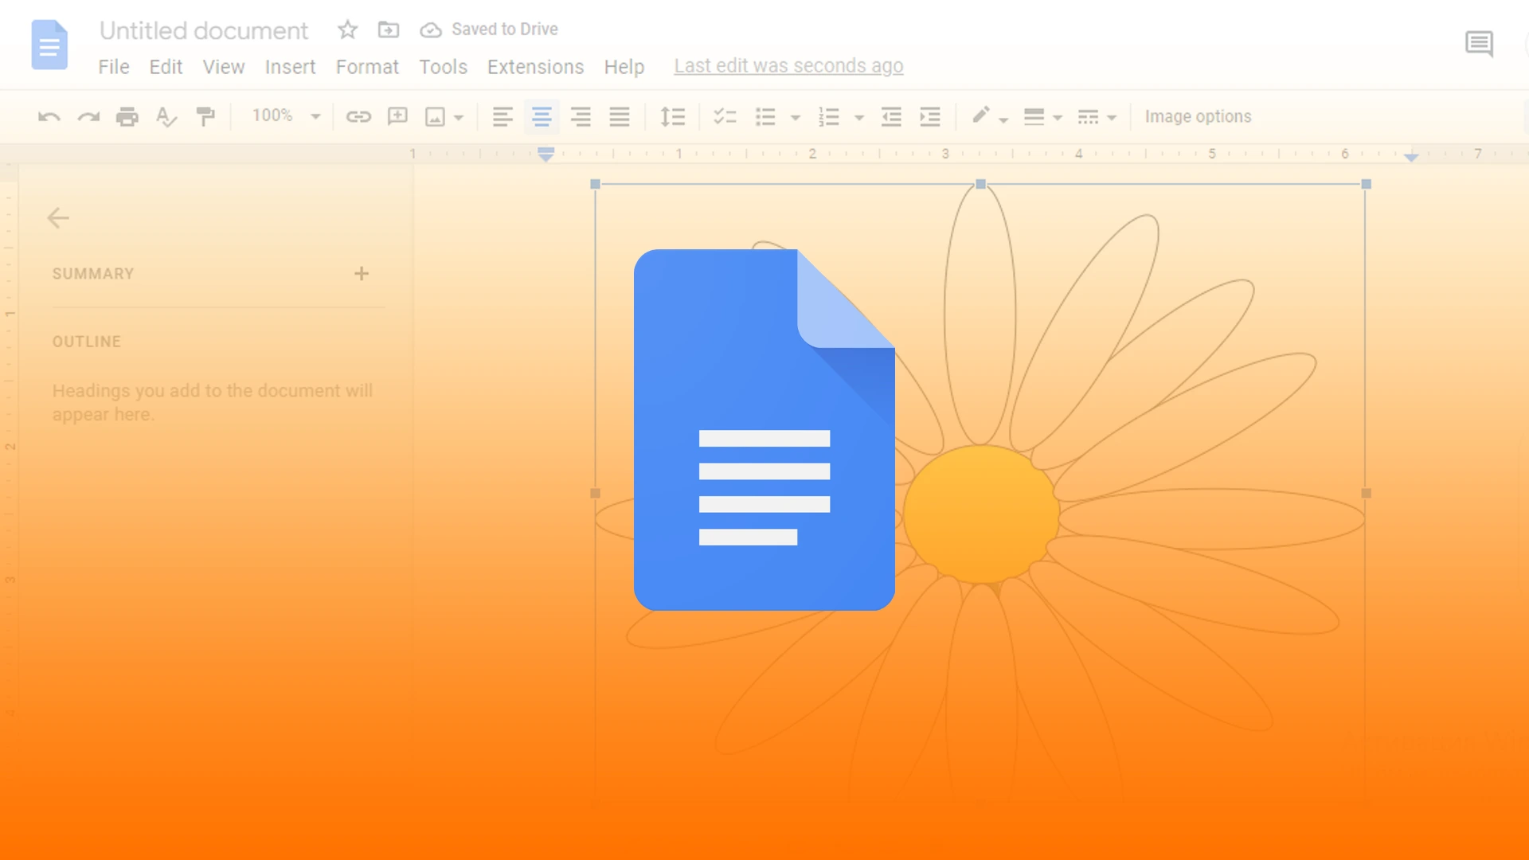This screenshot has width=1529, height=860.
Task: Expand the bulleted list options arrow
Action: point(795,118)
